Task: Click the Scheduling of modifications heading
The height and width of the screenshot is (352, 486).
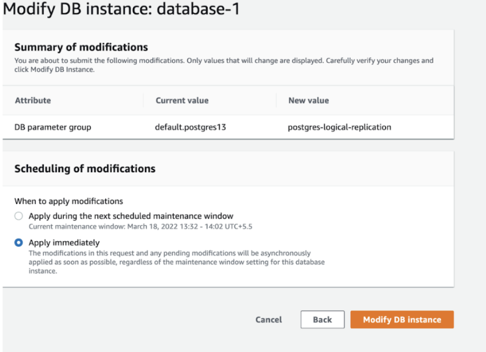Action: tap(85, 169)
